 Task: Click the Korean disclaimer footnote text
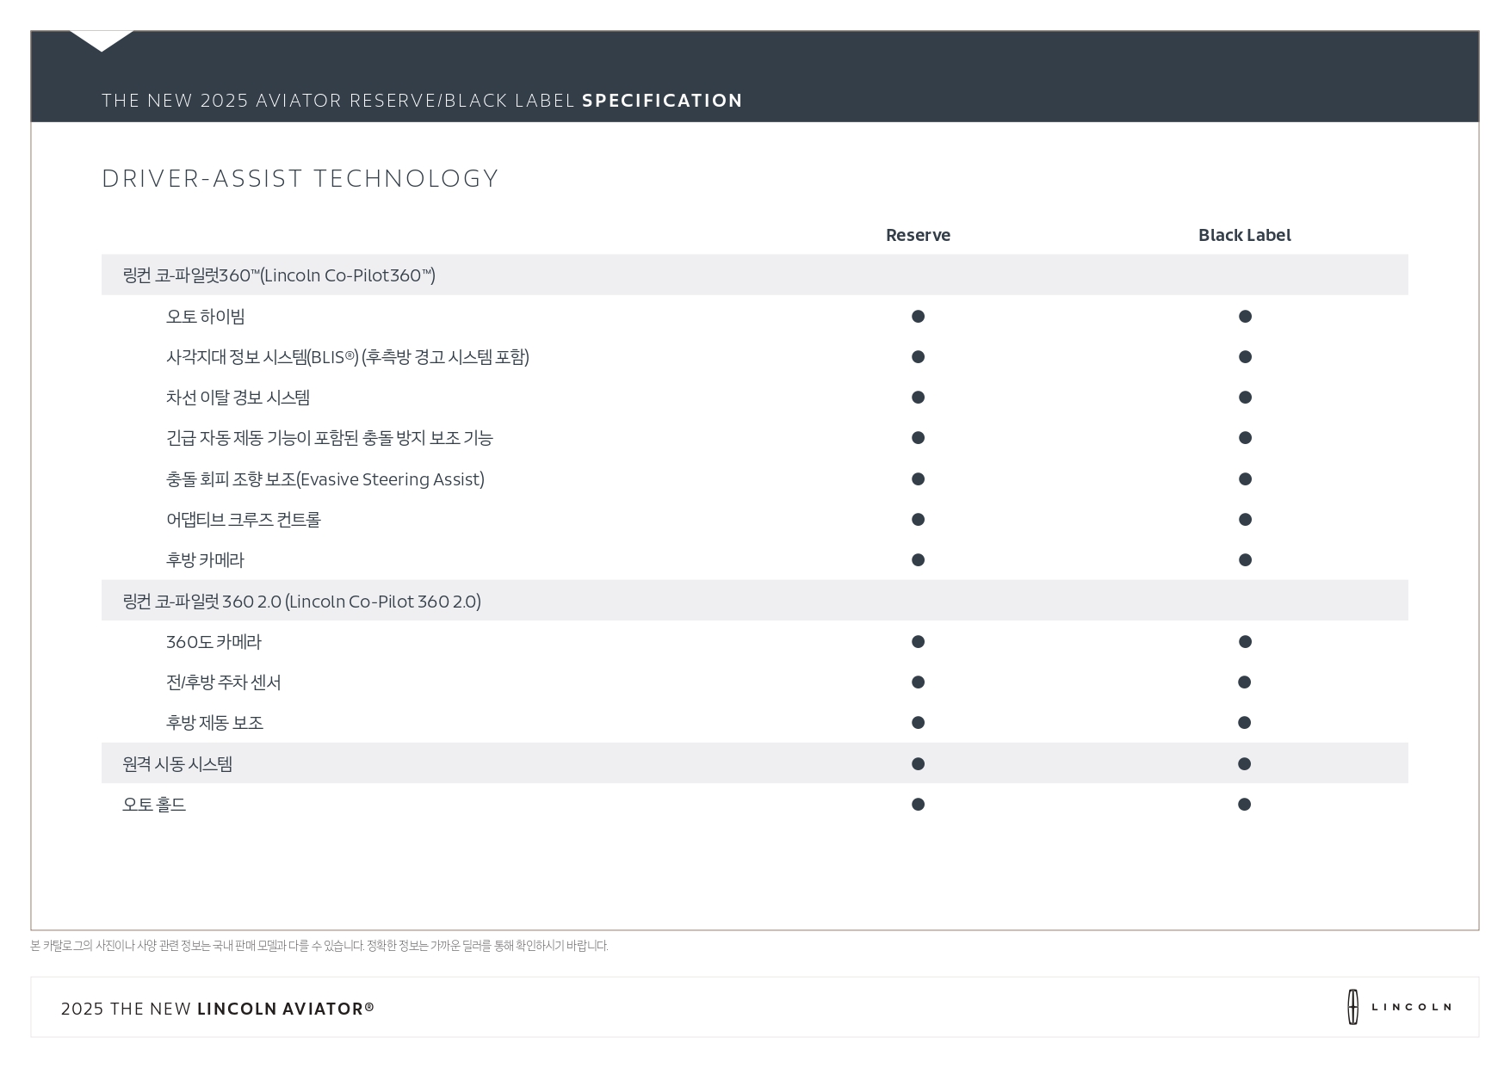pyautogui.click(x=319, y=946)
